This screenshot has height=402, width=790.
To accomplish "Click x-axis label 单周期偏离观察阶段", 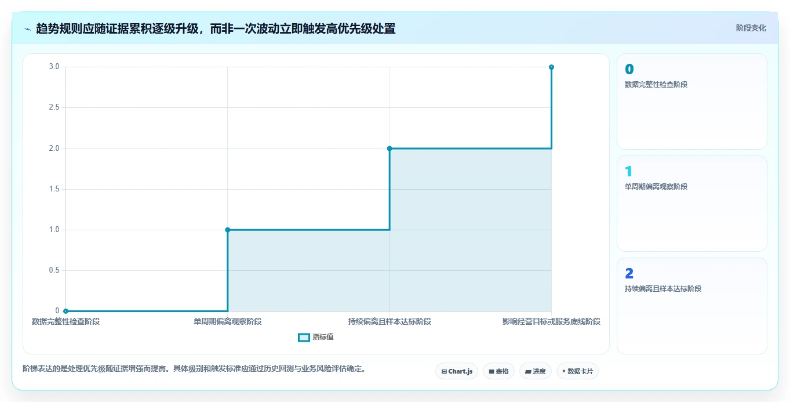I will (228, 321).
